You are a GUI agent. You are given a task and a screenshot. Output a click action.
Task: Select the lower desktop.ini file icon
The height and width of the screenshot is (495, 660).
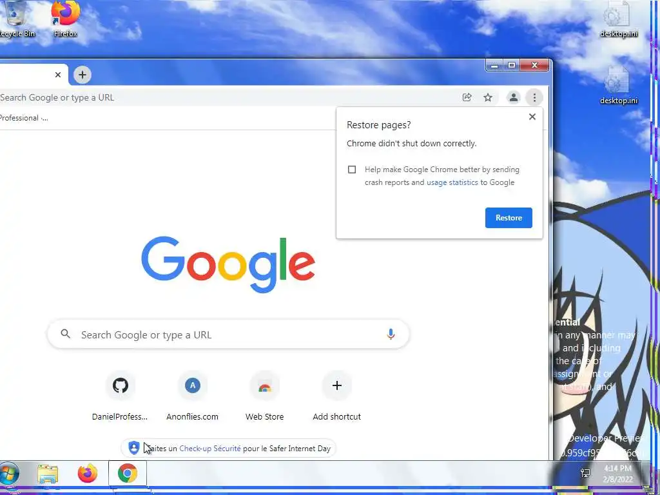coord(618,86)
